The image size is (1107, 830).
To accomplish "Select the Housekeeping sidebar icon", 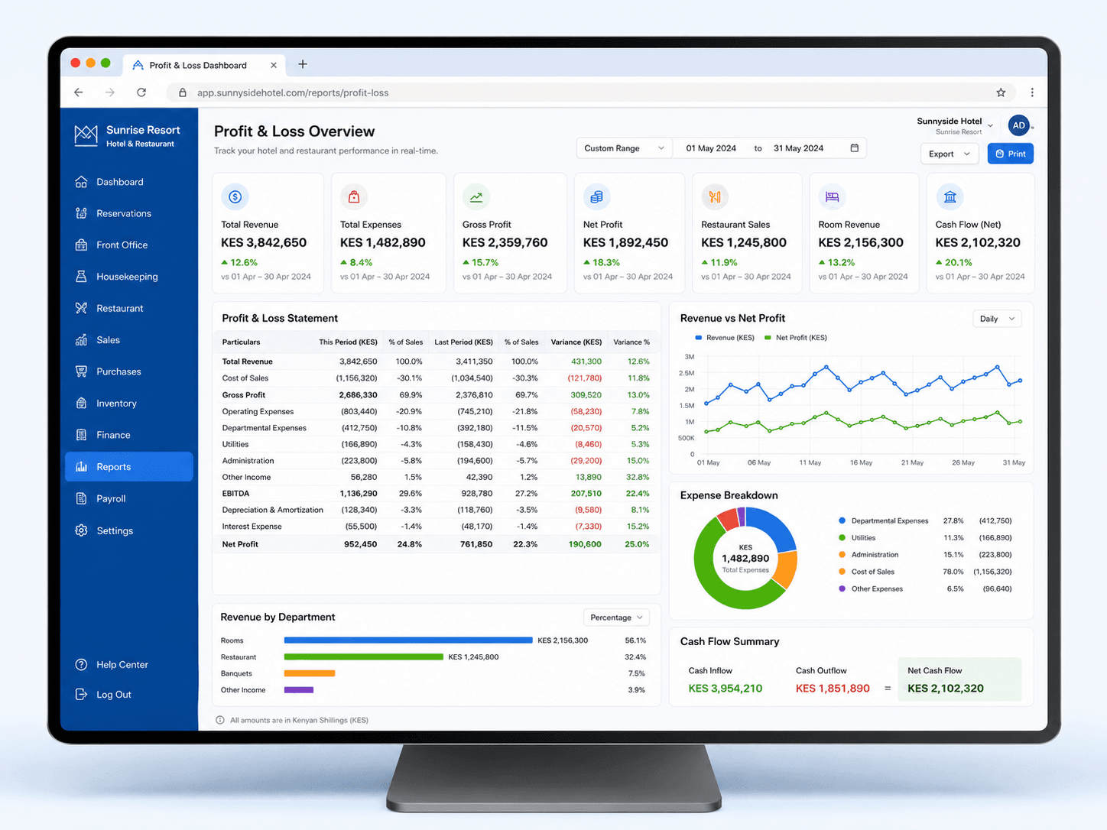I will pyautogui.click(x=81, y=277).
